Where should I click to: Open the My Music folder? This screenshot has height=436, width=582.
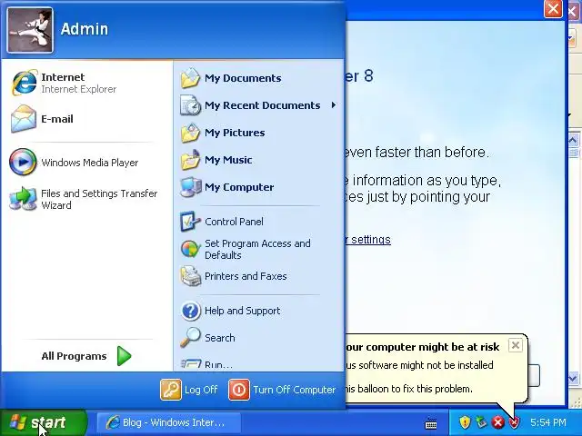pos(216,160)
